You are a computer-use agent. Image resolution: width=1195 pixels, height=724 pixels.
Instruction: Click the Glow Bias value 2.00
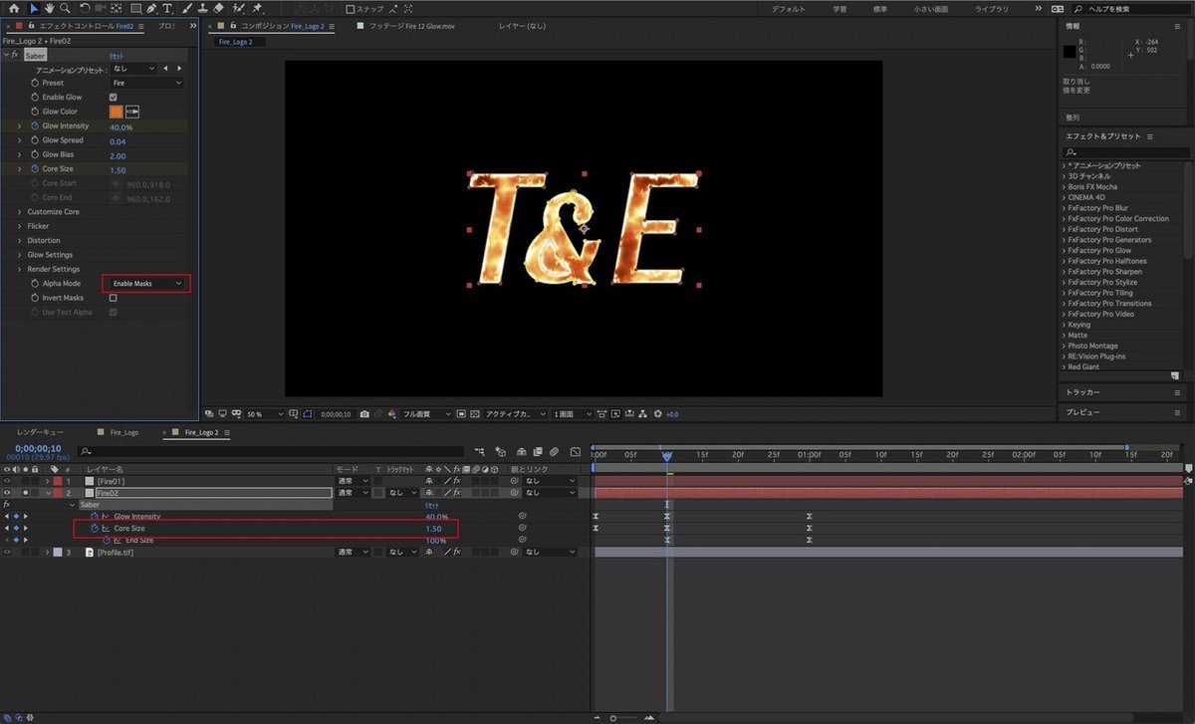(118, 155)
